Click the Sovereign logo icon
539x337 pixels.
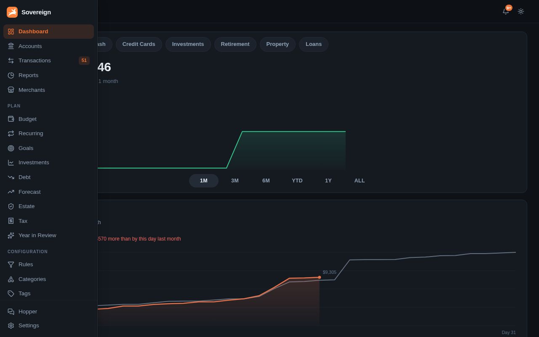[x=12, y=12]
